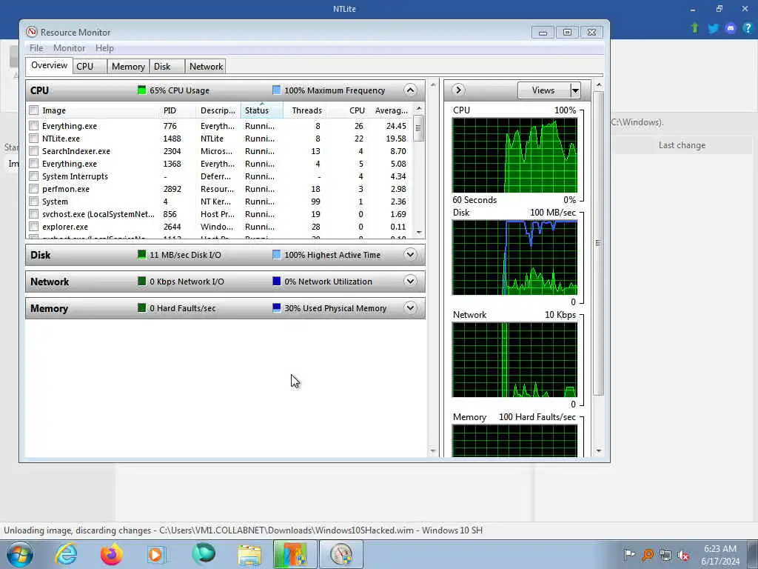
Task: Sort by the Status column header
Action: tap(261, 110)
